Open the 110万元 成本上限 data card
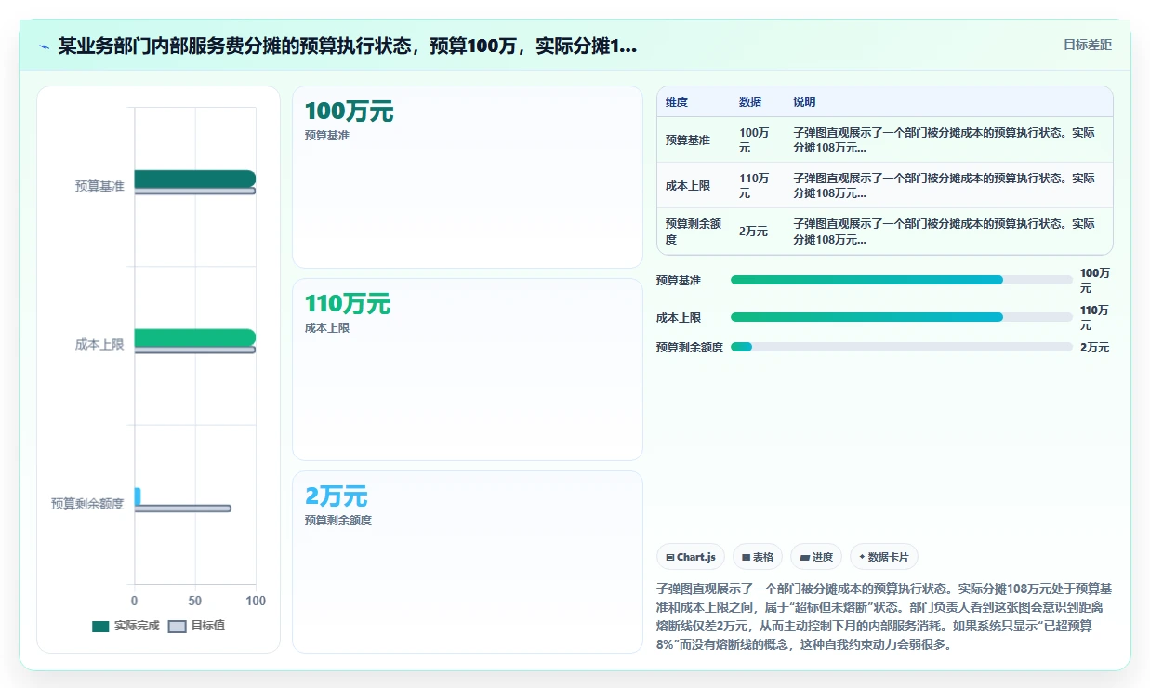This screenshot has height=688, width=1150. pos(468,369)
